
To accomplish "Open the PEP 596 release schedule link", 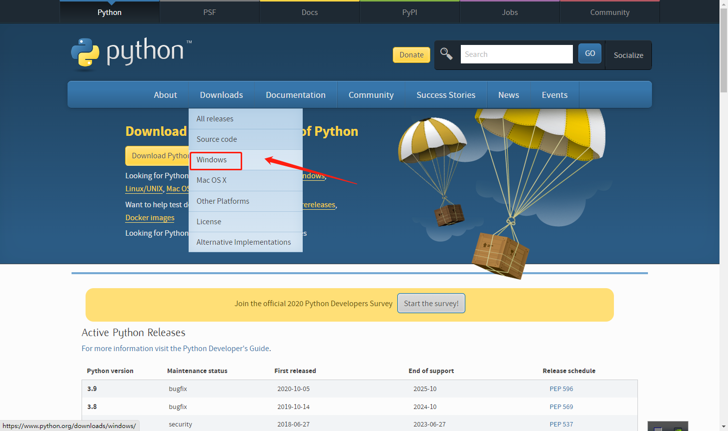I will click(561, 389).
